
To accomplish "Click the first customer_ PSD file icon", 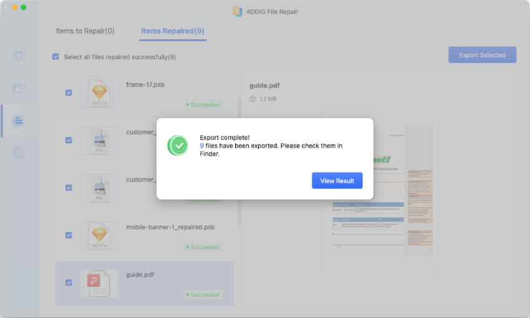I will [x=99, y=141].
